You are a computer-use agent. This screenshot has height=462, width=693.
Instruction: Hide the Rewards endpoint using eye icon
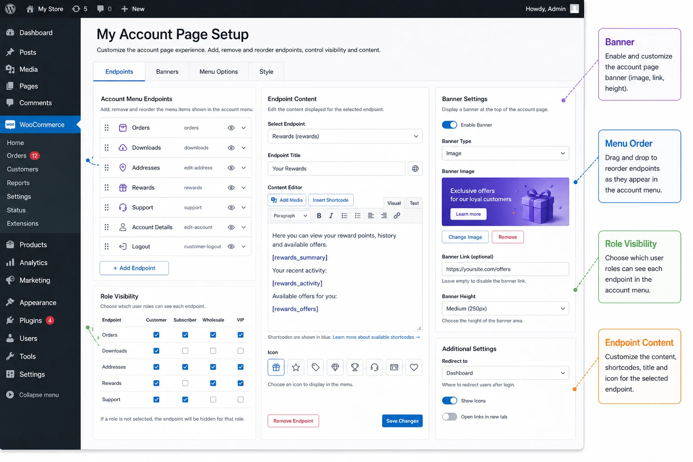click(231, 188)
